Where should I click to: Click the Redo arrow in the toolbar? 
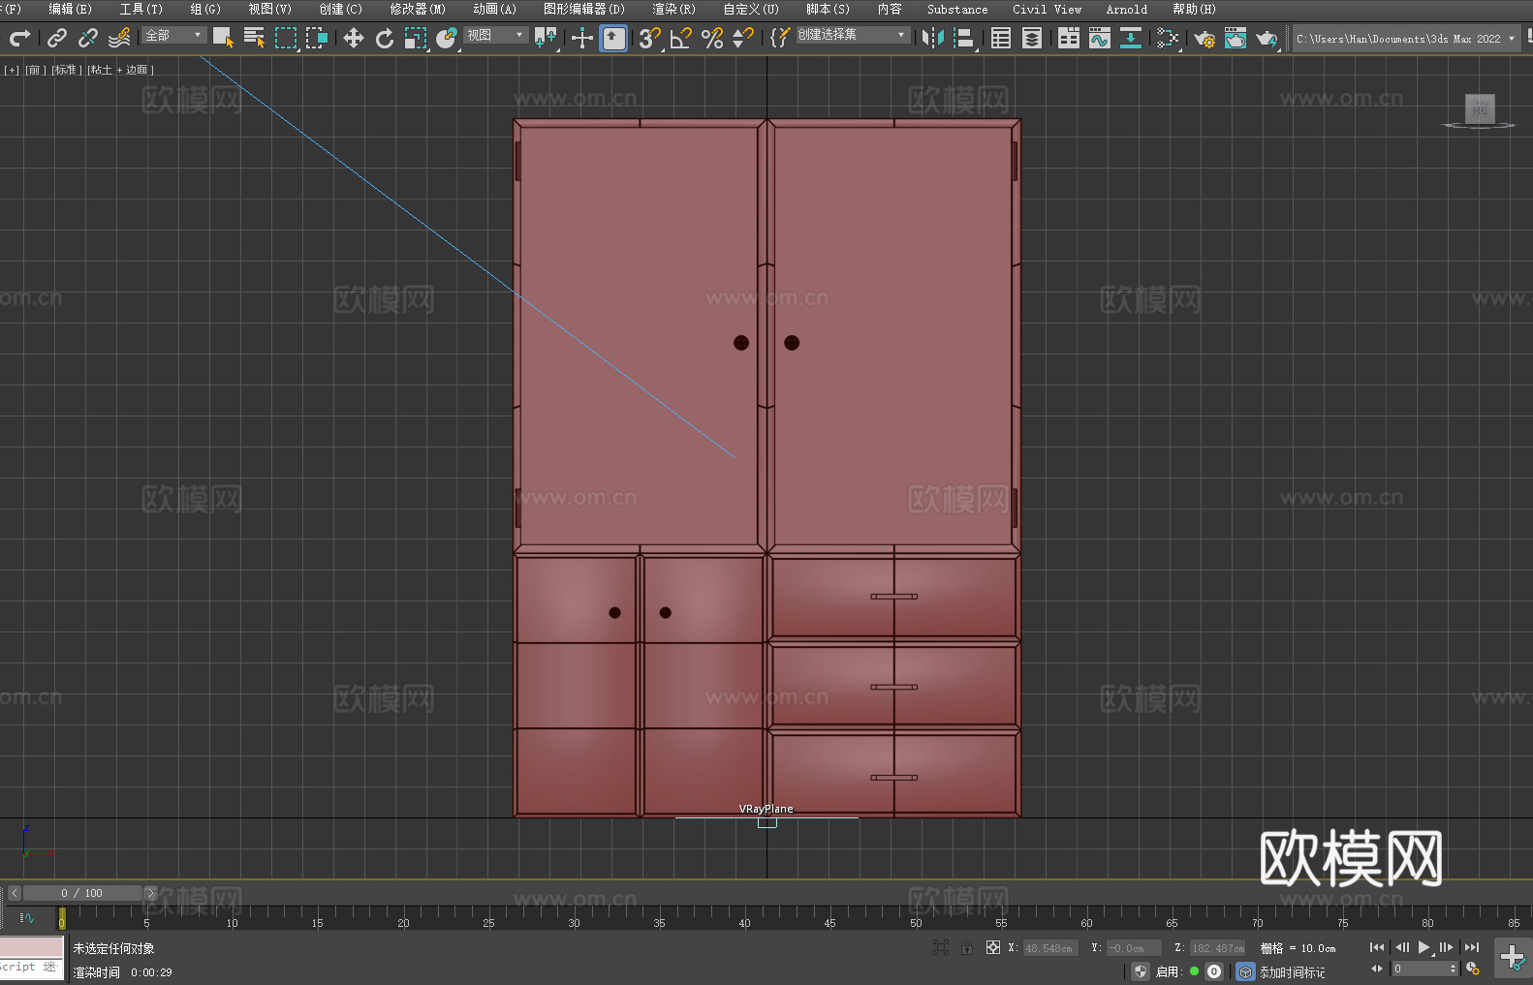[19, 38]
